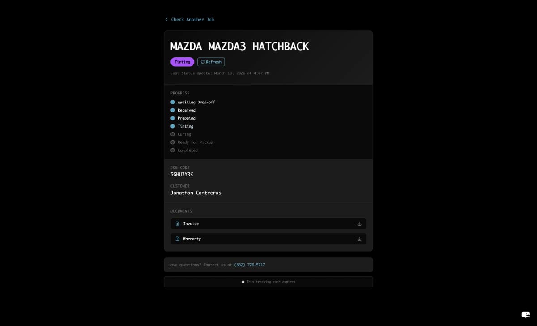Screen dimensions: 537x326
Task: Click the back chevron beside Check Another Job
Action: pyautogui.click(x=166, y=20)
